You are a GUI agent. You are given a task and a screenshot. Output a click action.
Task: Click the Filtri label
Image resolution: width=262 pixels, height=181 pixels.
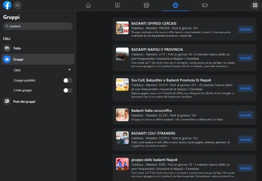coord(7,39)
